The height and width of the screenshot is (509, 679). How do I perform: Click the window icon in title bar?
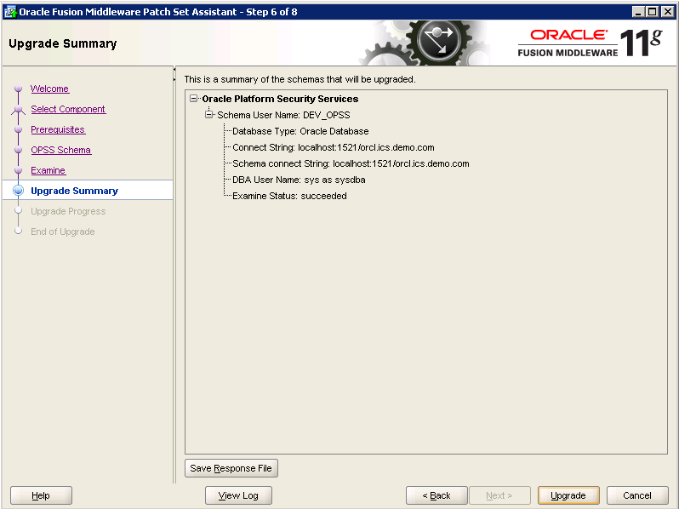click(x=10, y=12)
